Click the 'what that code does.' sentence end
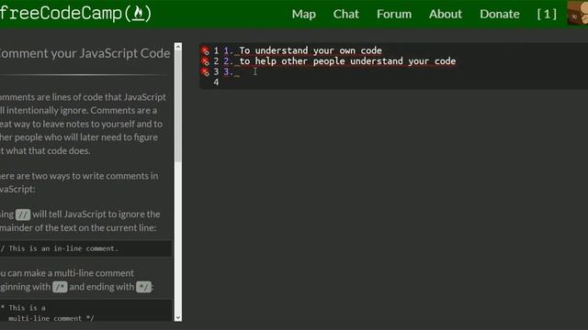The height and width of the screenshot is (330, 588). pos(48,150)
